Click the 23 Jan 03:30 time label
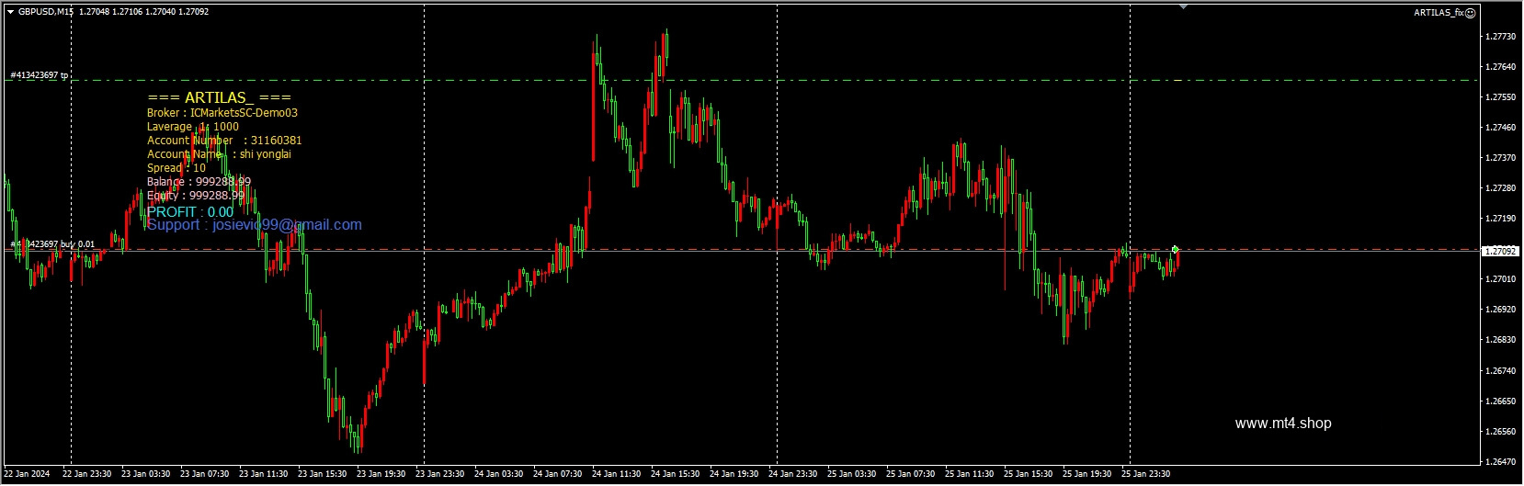This screenshot has width=1524, height=486. click(146, 475)
